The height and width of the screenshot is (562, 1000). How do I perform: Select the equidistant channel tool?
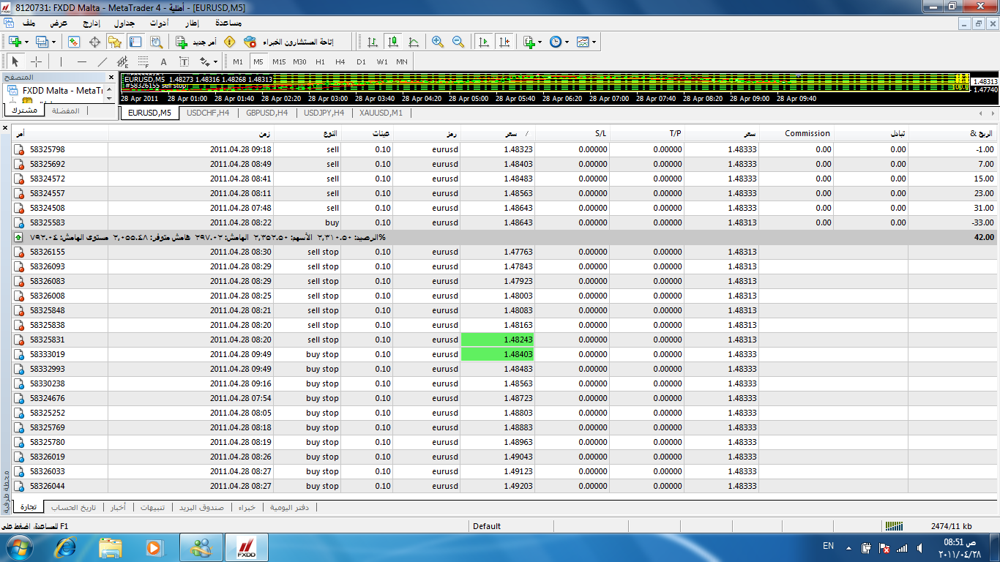(x=122, y=61)
